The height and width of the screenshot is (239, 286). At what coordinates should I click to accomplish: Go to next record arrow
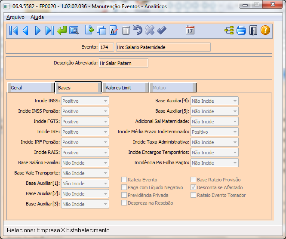point(38,31)
